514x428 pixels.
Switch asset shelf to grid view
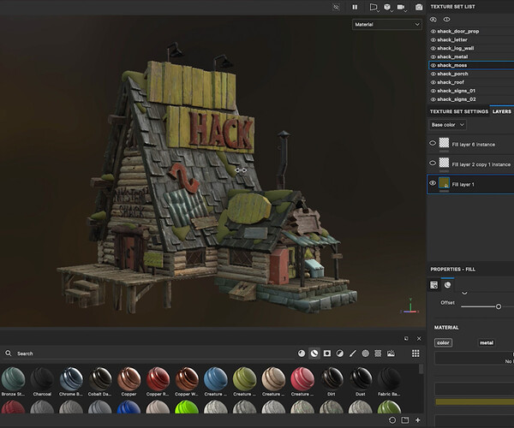(415, 353)
